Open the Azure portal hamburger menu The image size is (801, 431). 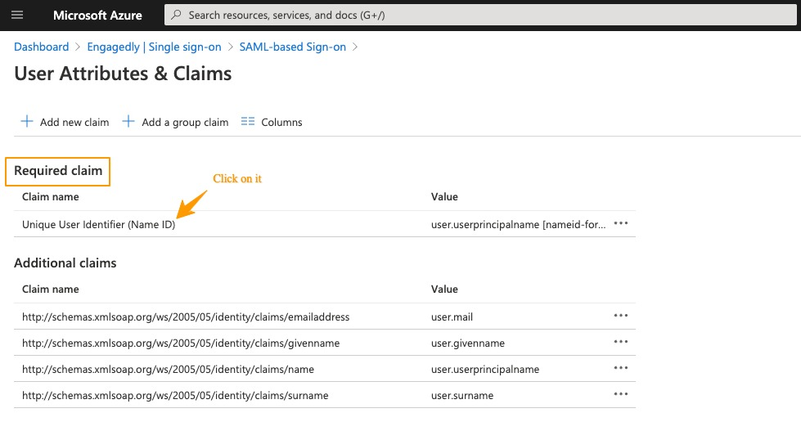click(x=17, y=15)
